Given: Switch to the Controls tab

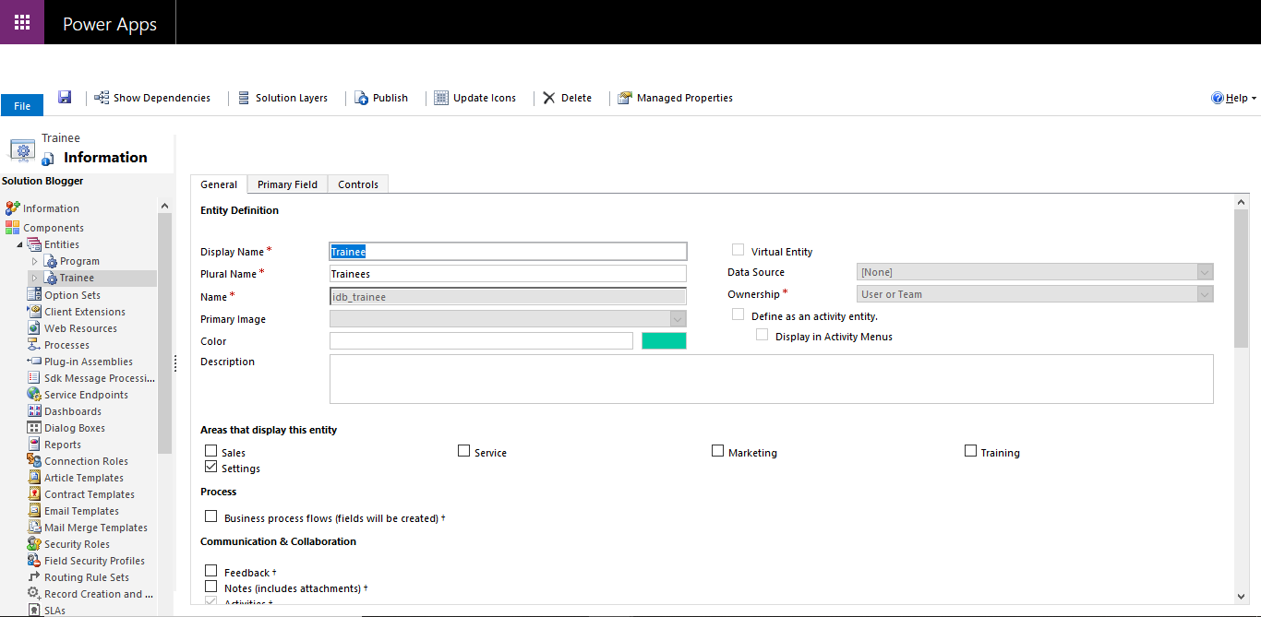Looking at the screenshot, I should 358,184.
